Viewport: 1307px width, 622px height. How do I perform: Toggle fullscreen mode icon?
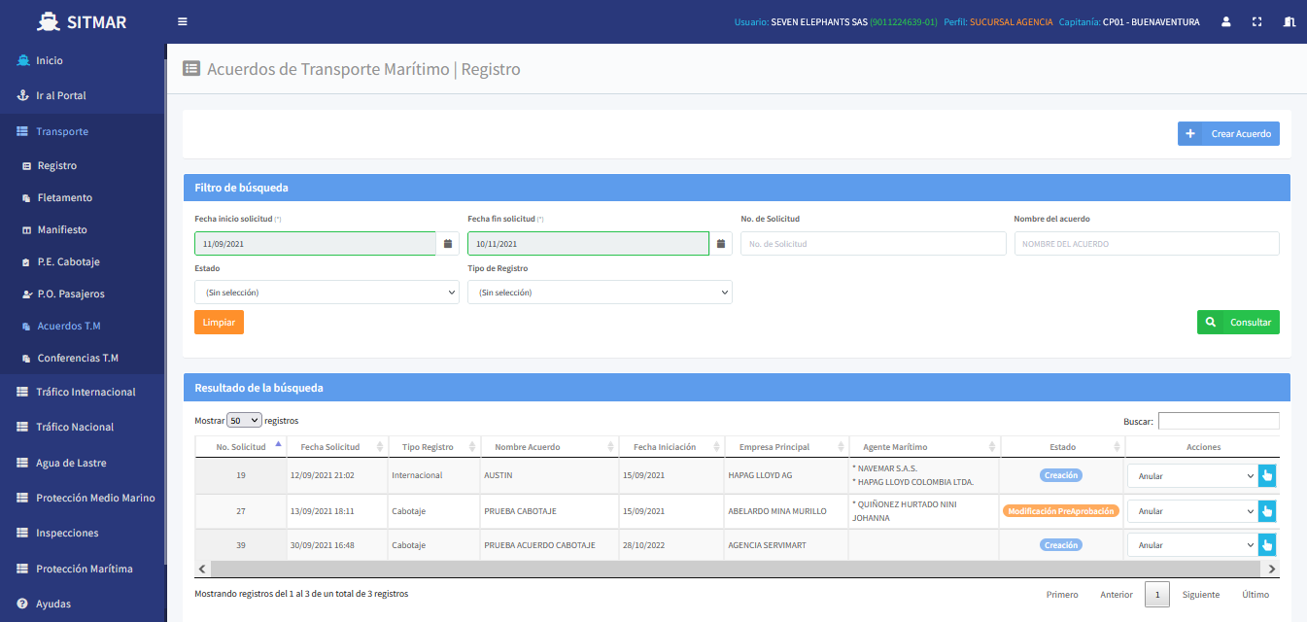[x=1256, y=21]
